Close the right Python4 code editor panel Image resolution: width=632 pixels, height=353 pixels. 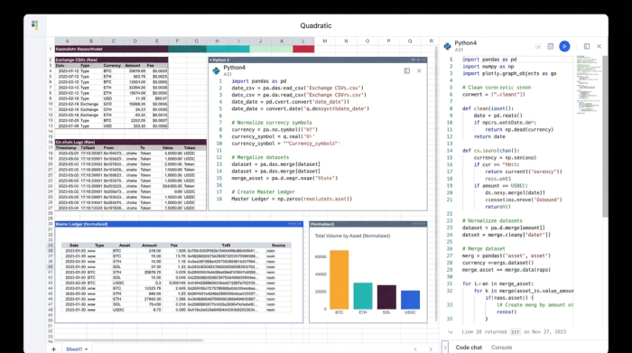(x=599, y=46)
